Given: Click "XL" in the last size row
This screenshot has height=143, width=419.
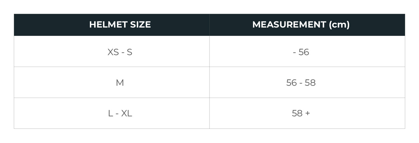Looking at the screenshot, I should tap(127, 113).
